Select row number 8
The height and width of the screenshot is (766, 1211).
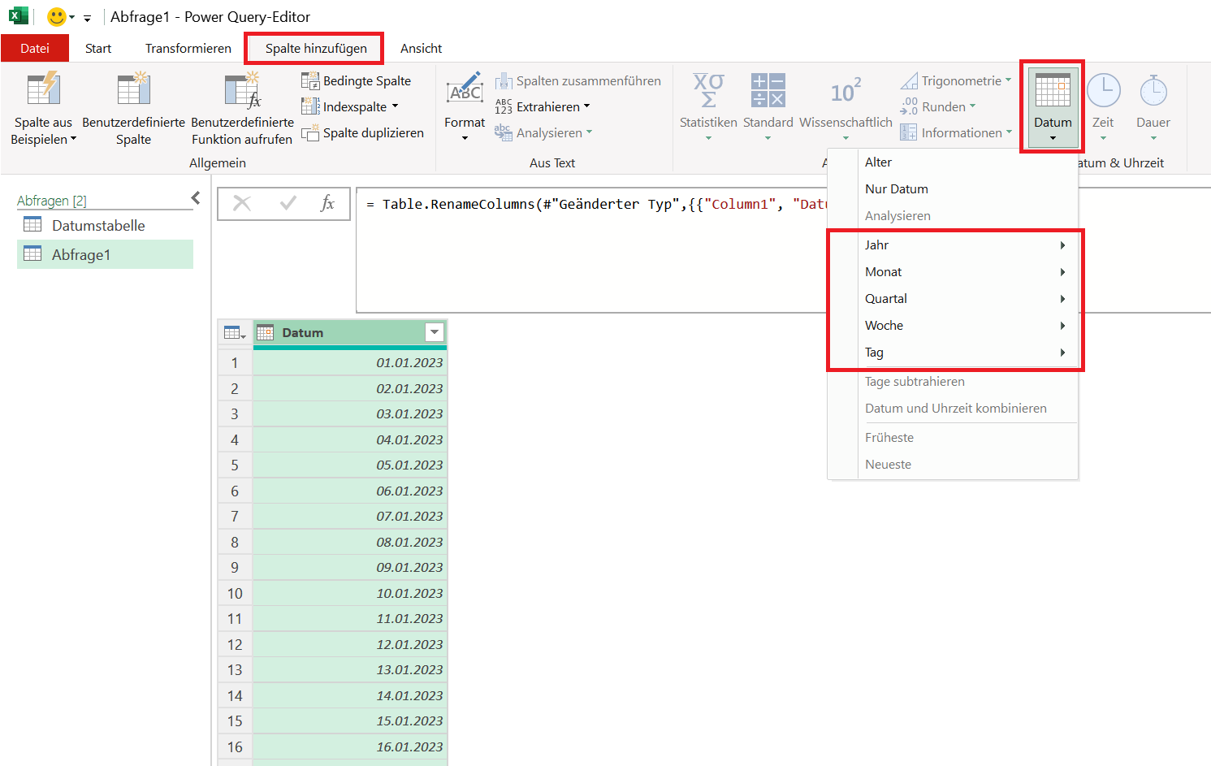coord(235,542)
